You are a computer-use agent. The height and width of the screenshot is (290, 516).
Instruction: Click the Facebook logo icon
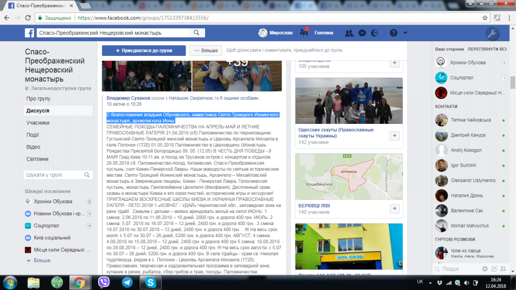[29, 33]
